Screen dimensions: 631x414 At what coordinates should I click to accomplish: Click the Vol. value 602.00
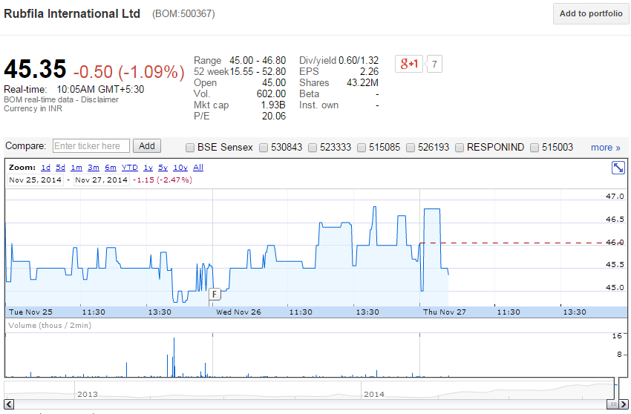tap(271, 93)
